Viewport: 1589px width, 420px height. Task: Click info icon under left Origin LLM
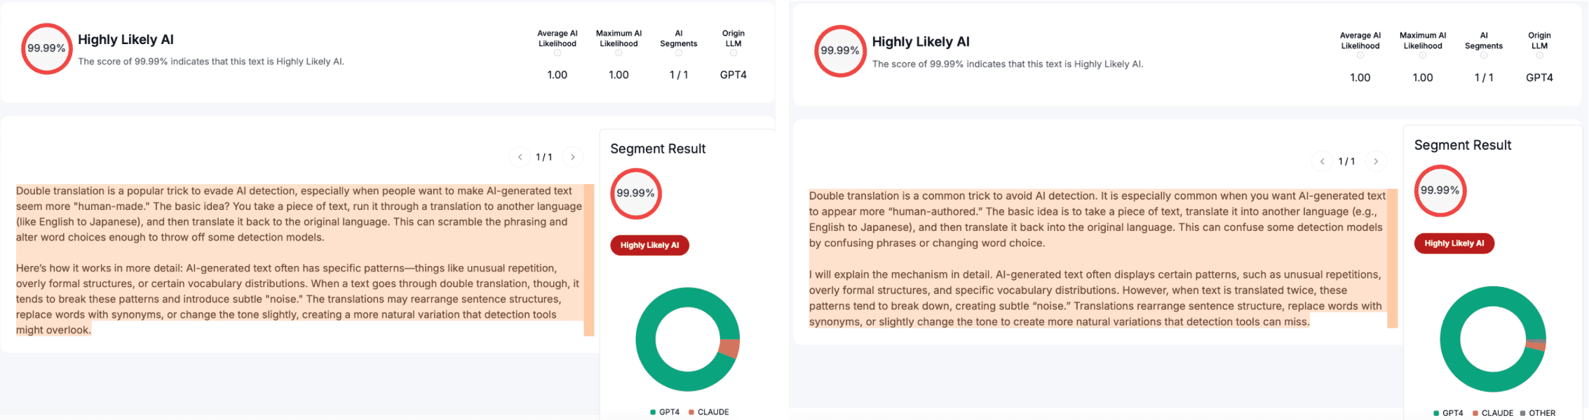pos(733,53)
